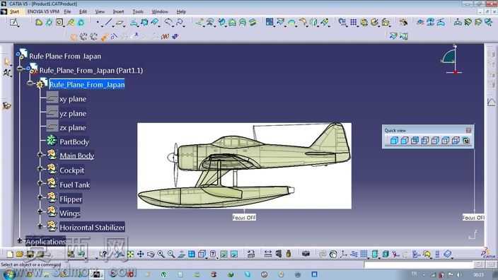Select root Rufe Plane From Japan product
This screenshot has width=498, height=280.
click(65, 56)
